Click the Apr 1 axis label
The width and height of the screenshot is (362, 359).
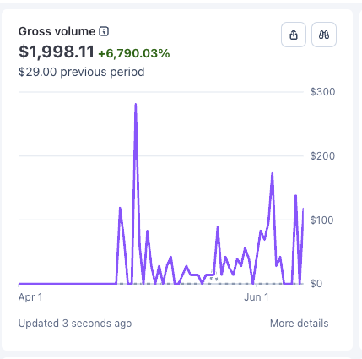point(30,297)
